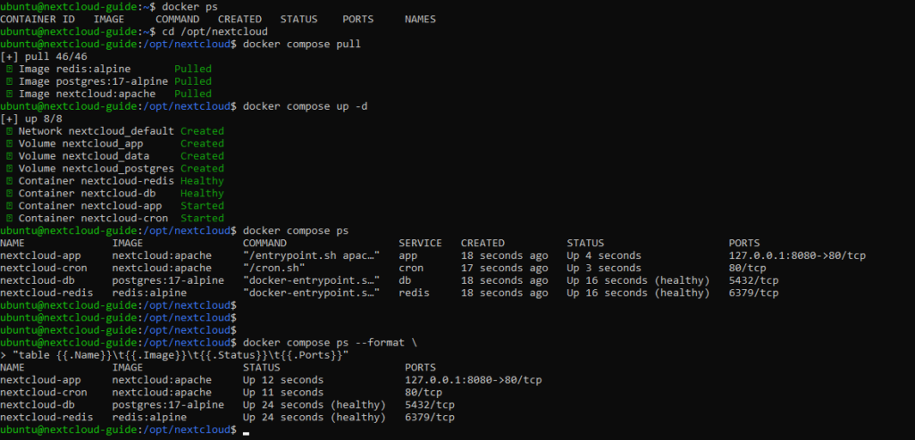Screen dimensions: 915x440
Task: Click 'Container nextcloud-redis' line
Action: [97, 181]
